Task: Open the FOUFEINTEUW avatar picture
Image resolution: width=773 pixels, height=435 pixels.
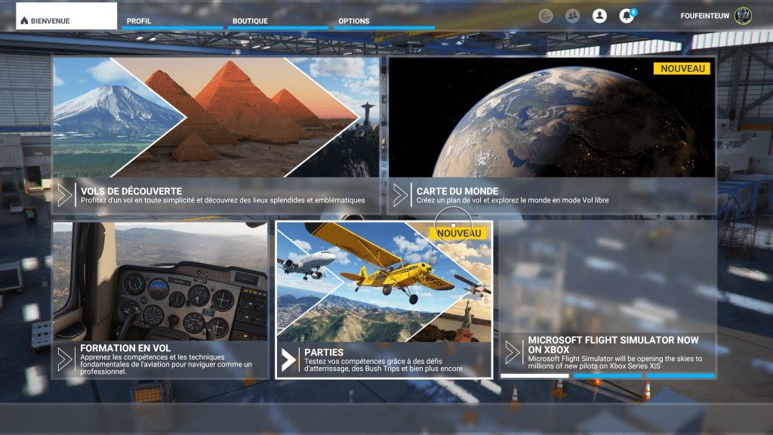Action: pos(743,16)
